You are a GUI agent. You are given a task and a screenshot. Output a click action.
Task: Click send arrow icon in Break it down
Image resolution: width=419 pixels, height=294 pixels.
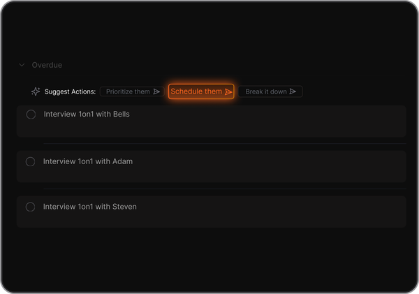tap(293, 91)
